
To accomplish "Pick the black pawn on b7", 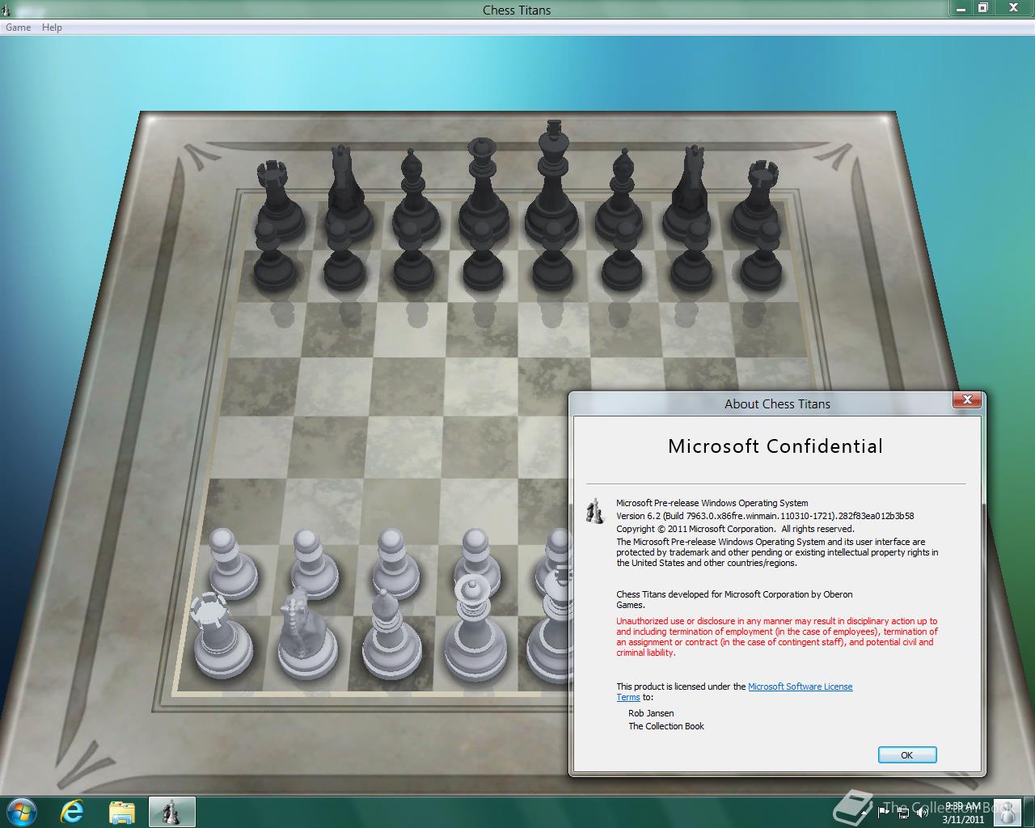I will tap(344, 257).
